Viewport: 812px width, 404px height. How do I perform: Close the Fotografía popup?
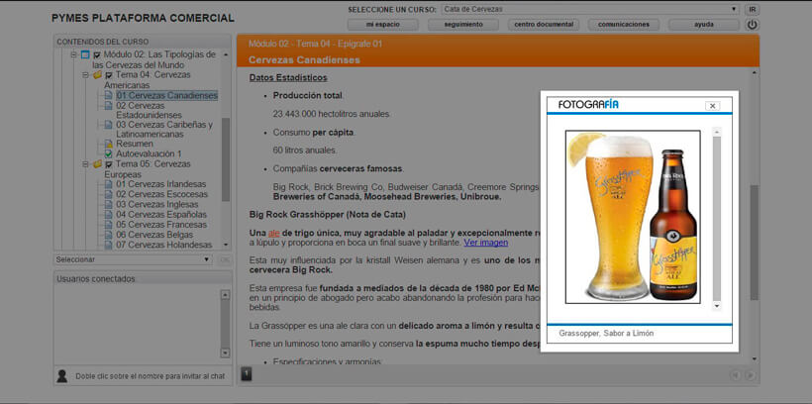(x=713, y=106)
